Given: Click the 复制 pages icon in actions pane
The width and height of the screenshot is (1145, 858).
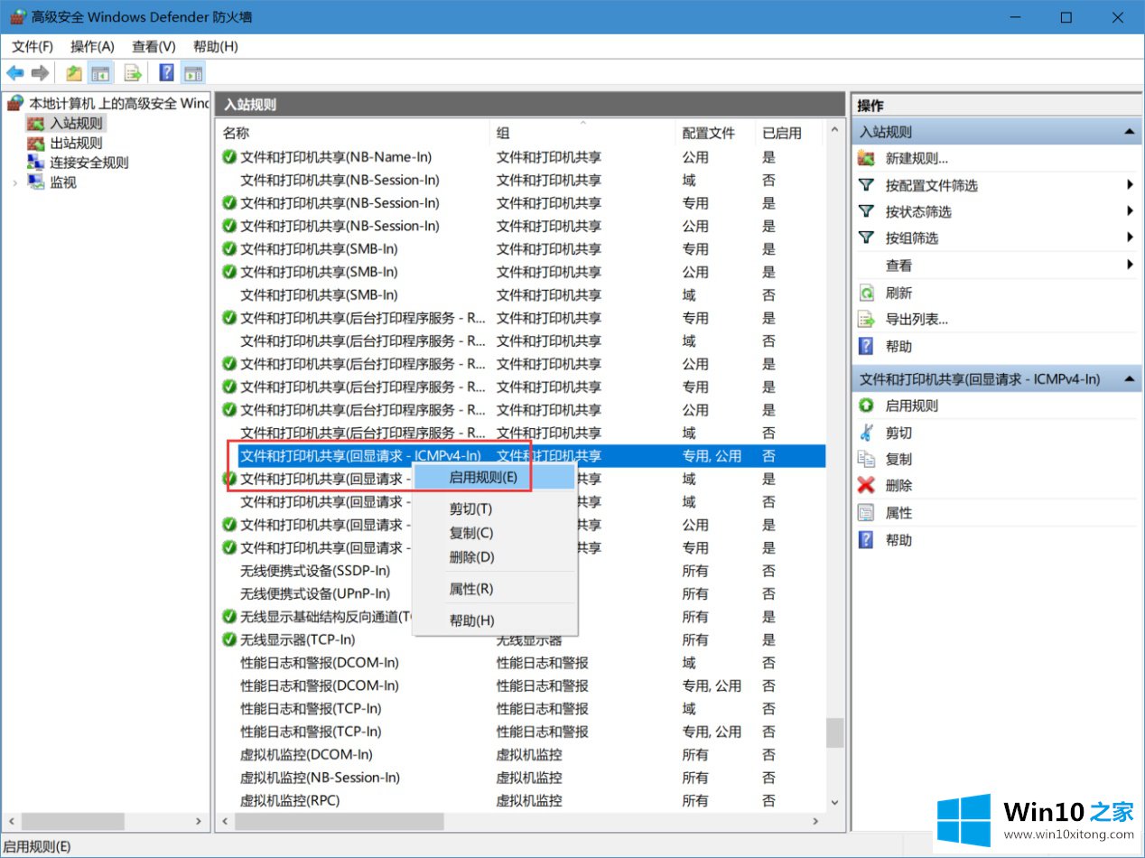Looking at the screenshot, I should (867, 459).
